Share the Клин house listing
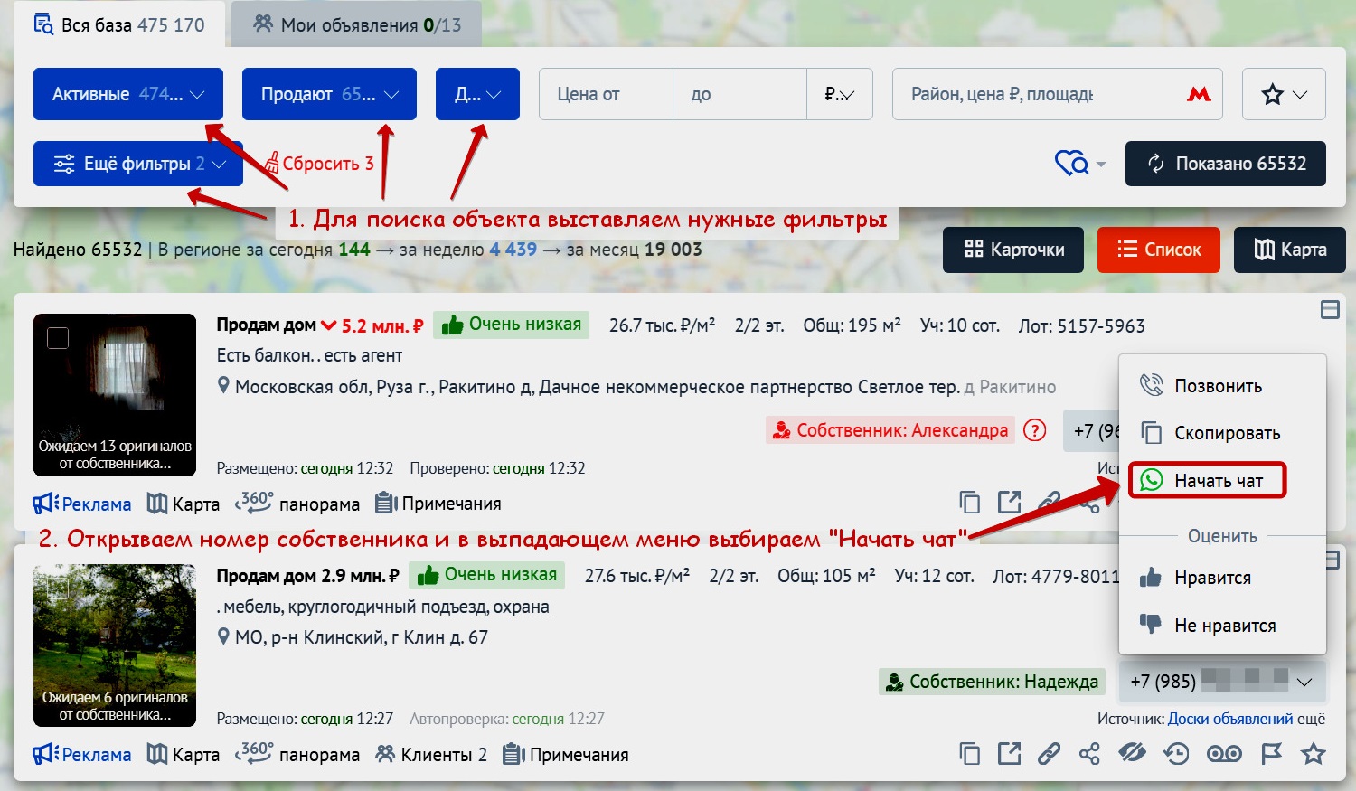Screen dimensions: 1356x791 click(x=1089, y=753)
